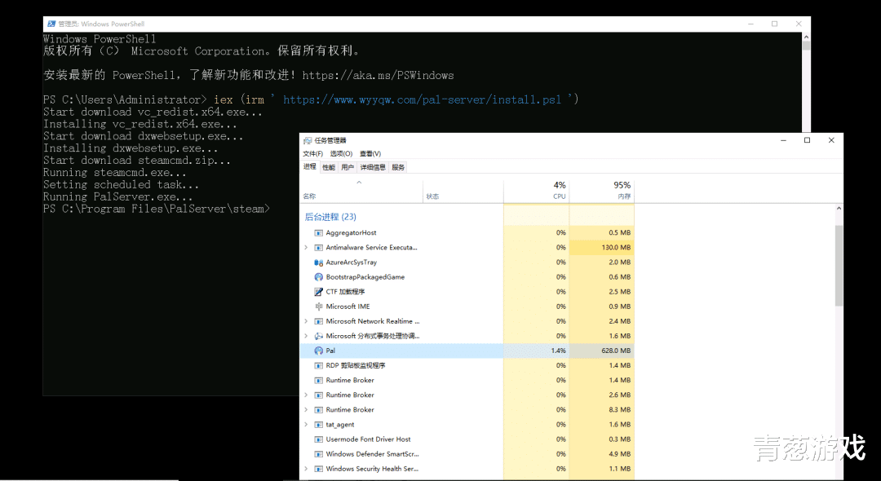The height and width of the screenshot is (481, 881).
Task: Select the Microsoft IME process name
Action: (x=348, y=307)
